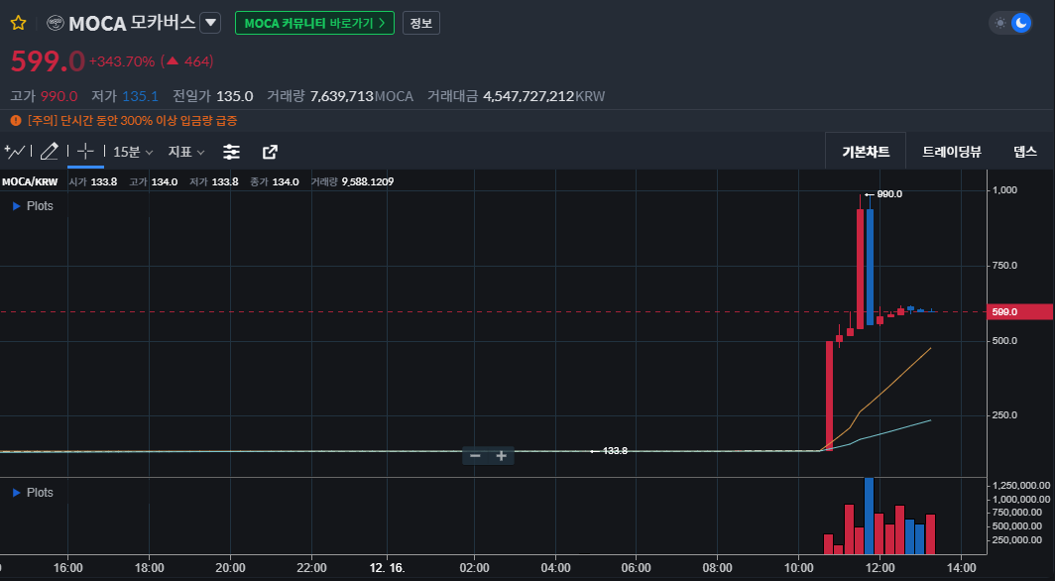
Task: Add MOCA to favorites with star icon
Action: (x=18, y=23)
